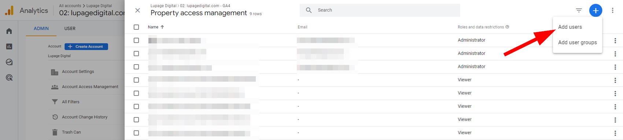Click the roles info help icon
623x140 pixels.
tap(507, 27)
